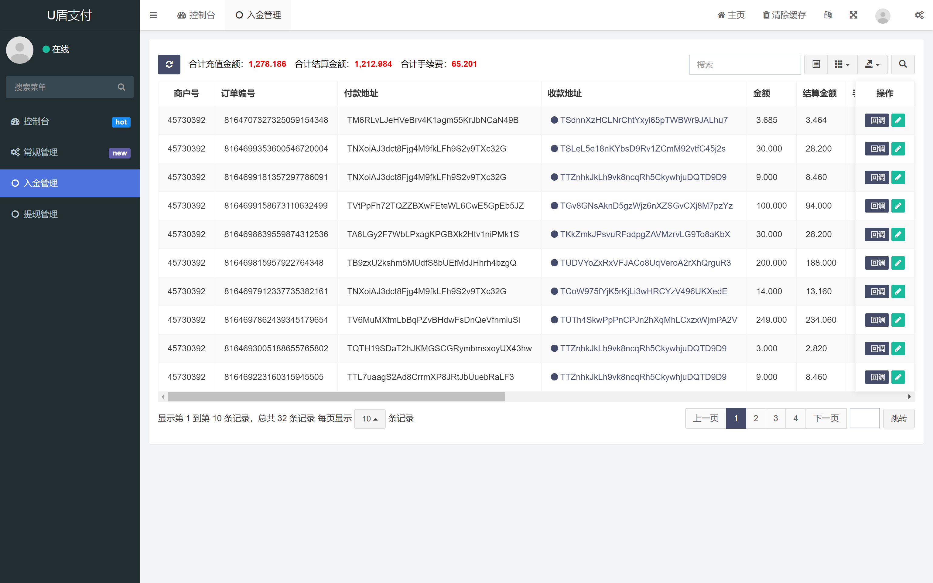
Task: Open settings gears icon in top right
Action: click(919, 15)
